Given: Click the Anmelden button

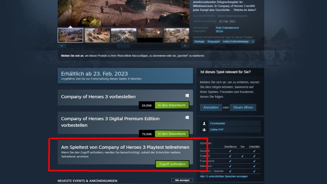Looking at the screenshot, I should 211,107.
